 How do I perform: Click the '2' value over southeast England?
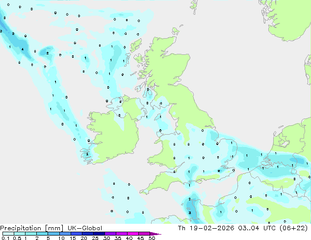219,171
